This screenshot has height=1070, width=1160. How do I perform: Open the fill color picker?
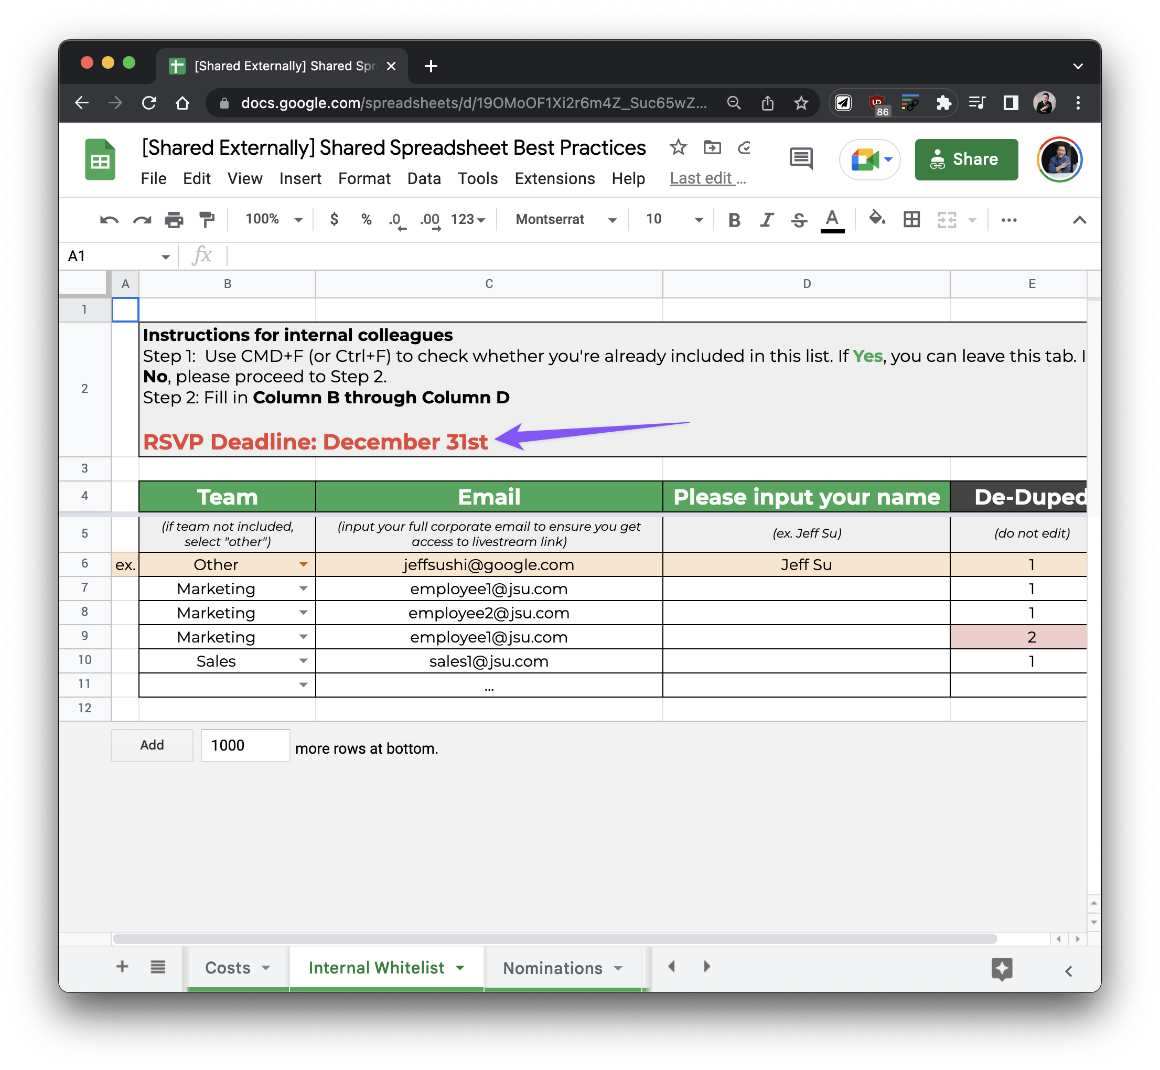(x=877, y=219)
